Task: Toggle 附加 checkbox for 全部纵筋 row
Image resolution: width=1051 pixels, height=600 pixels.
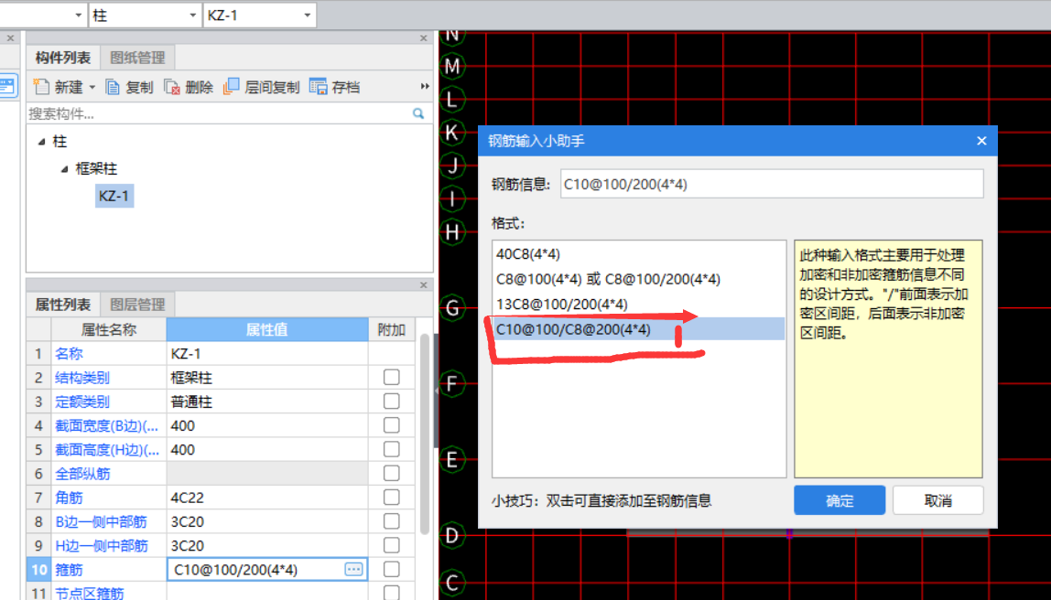Action: point(392,474)
